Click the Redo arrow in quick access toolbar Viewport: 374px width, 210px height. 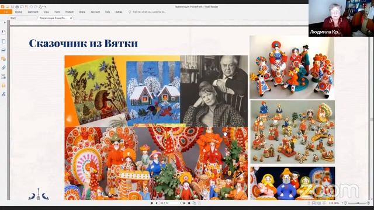point(36,6)
